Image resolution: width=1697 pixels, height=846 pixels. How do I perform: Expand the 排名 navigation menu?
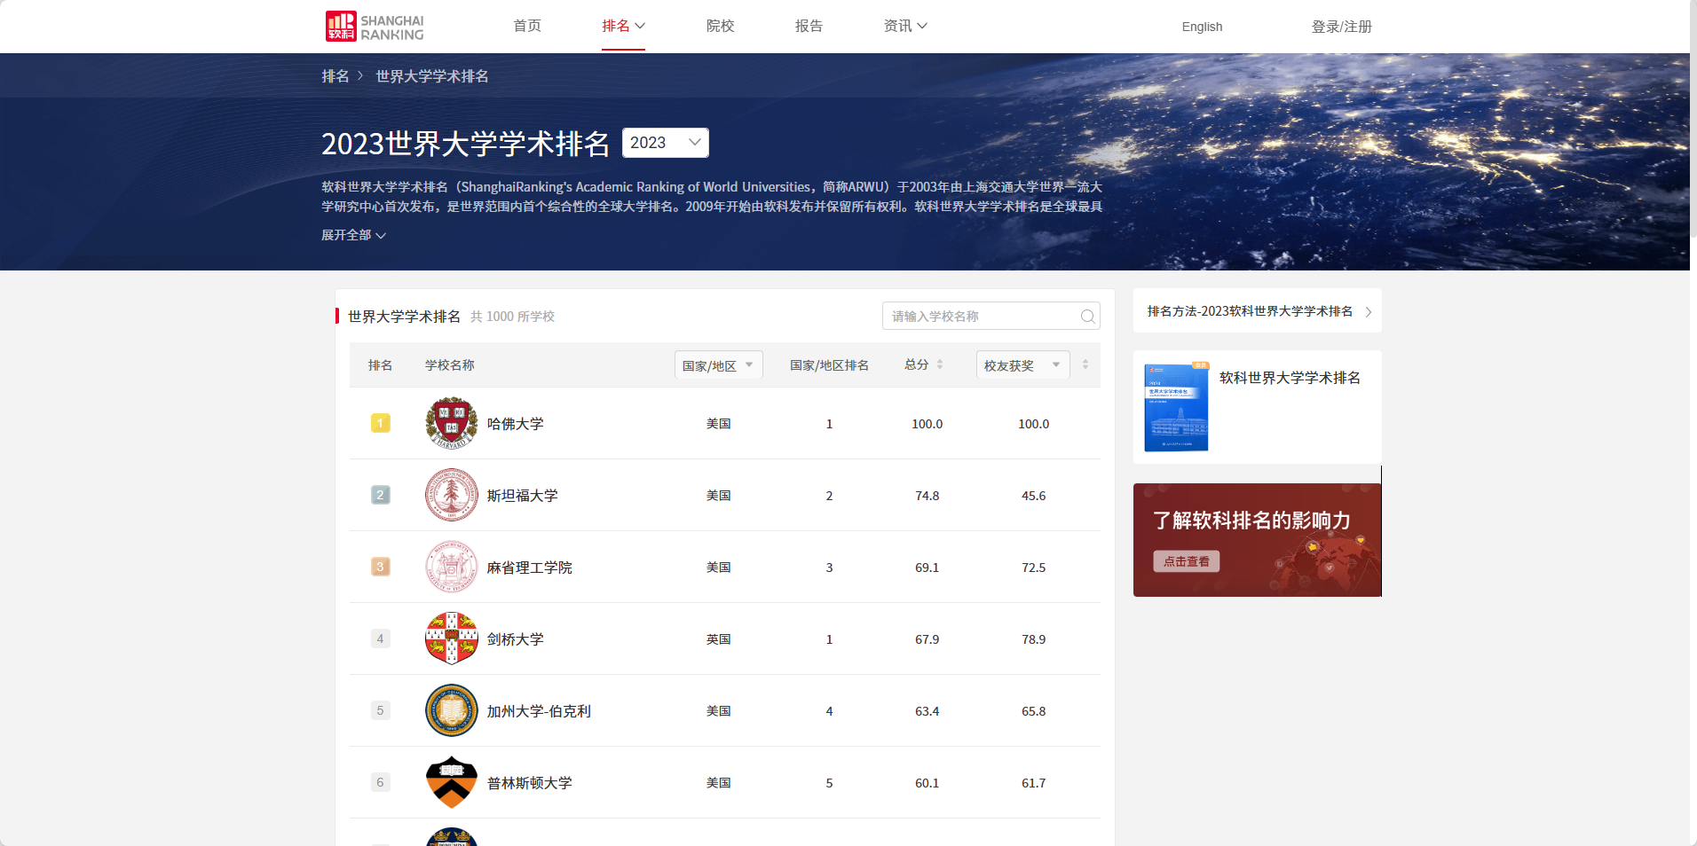click(x=623, y=26)
